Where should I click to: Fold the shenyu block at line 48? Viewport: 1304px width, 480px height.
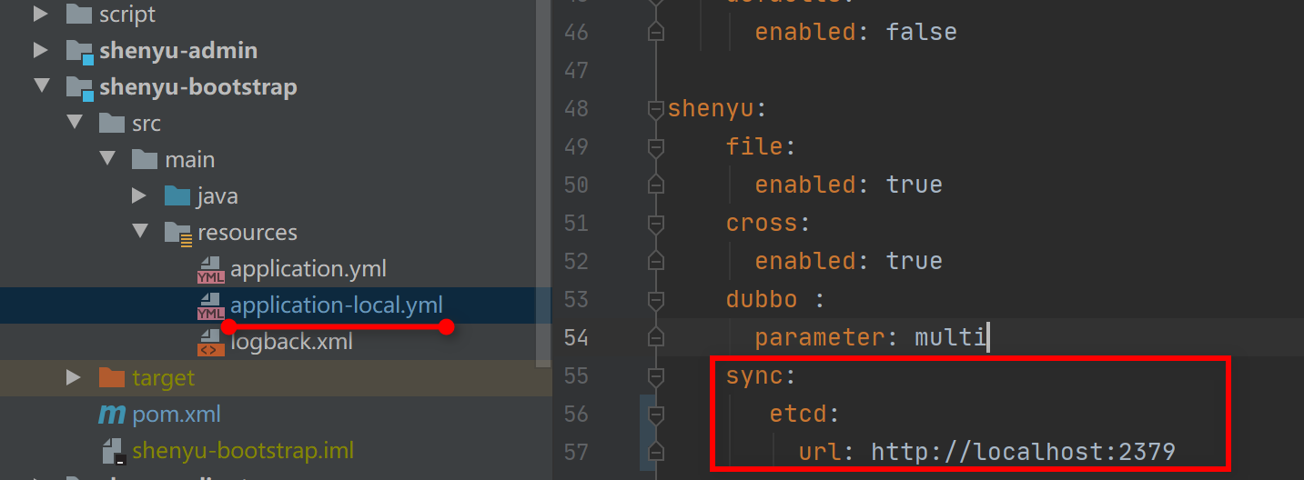point(654,109)
